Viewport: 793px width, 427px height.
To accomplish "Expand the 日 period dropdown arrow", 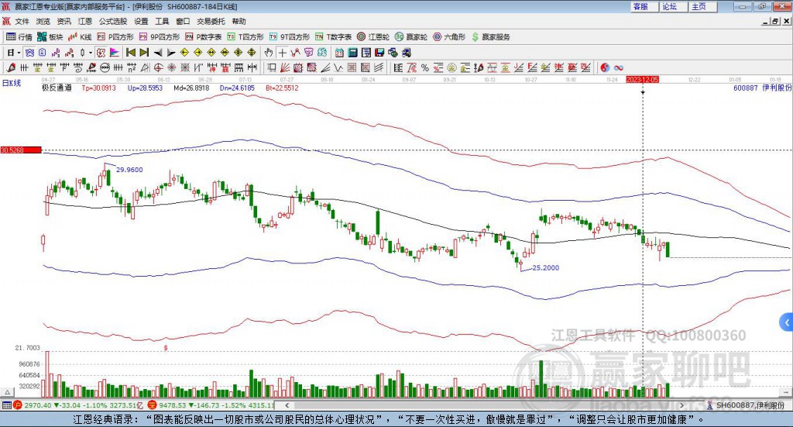I will pyautogui.click(x=19, y=53).
